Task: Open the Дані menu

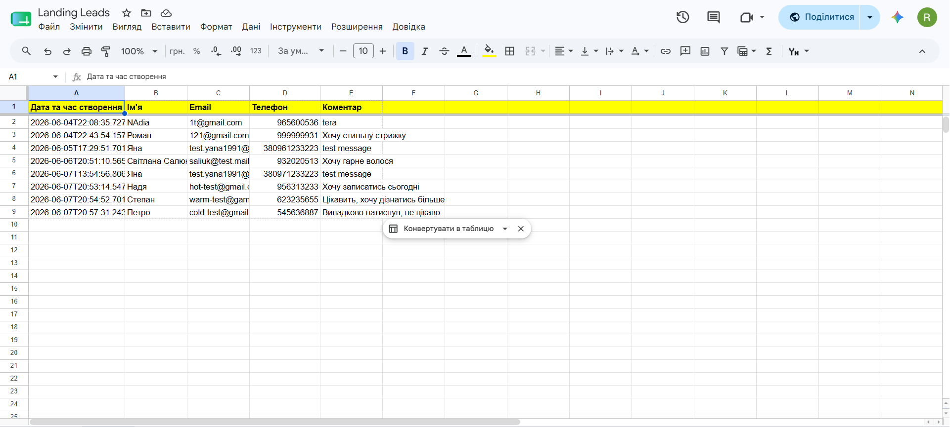Action: tap(251, 27)
